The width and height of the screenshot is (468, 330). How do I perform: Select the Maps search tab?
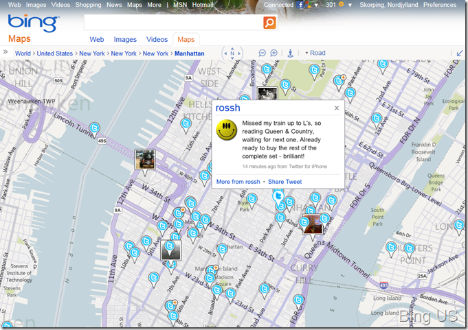(x=186, y=39)
